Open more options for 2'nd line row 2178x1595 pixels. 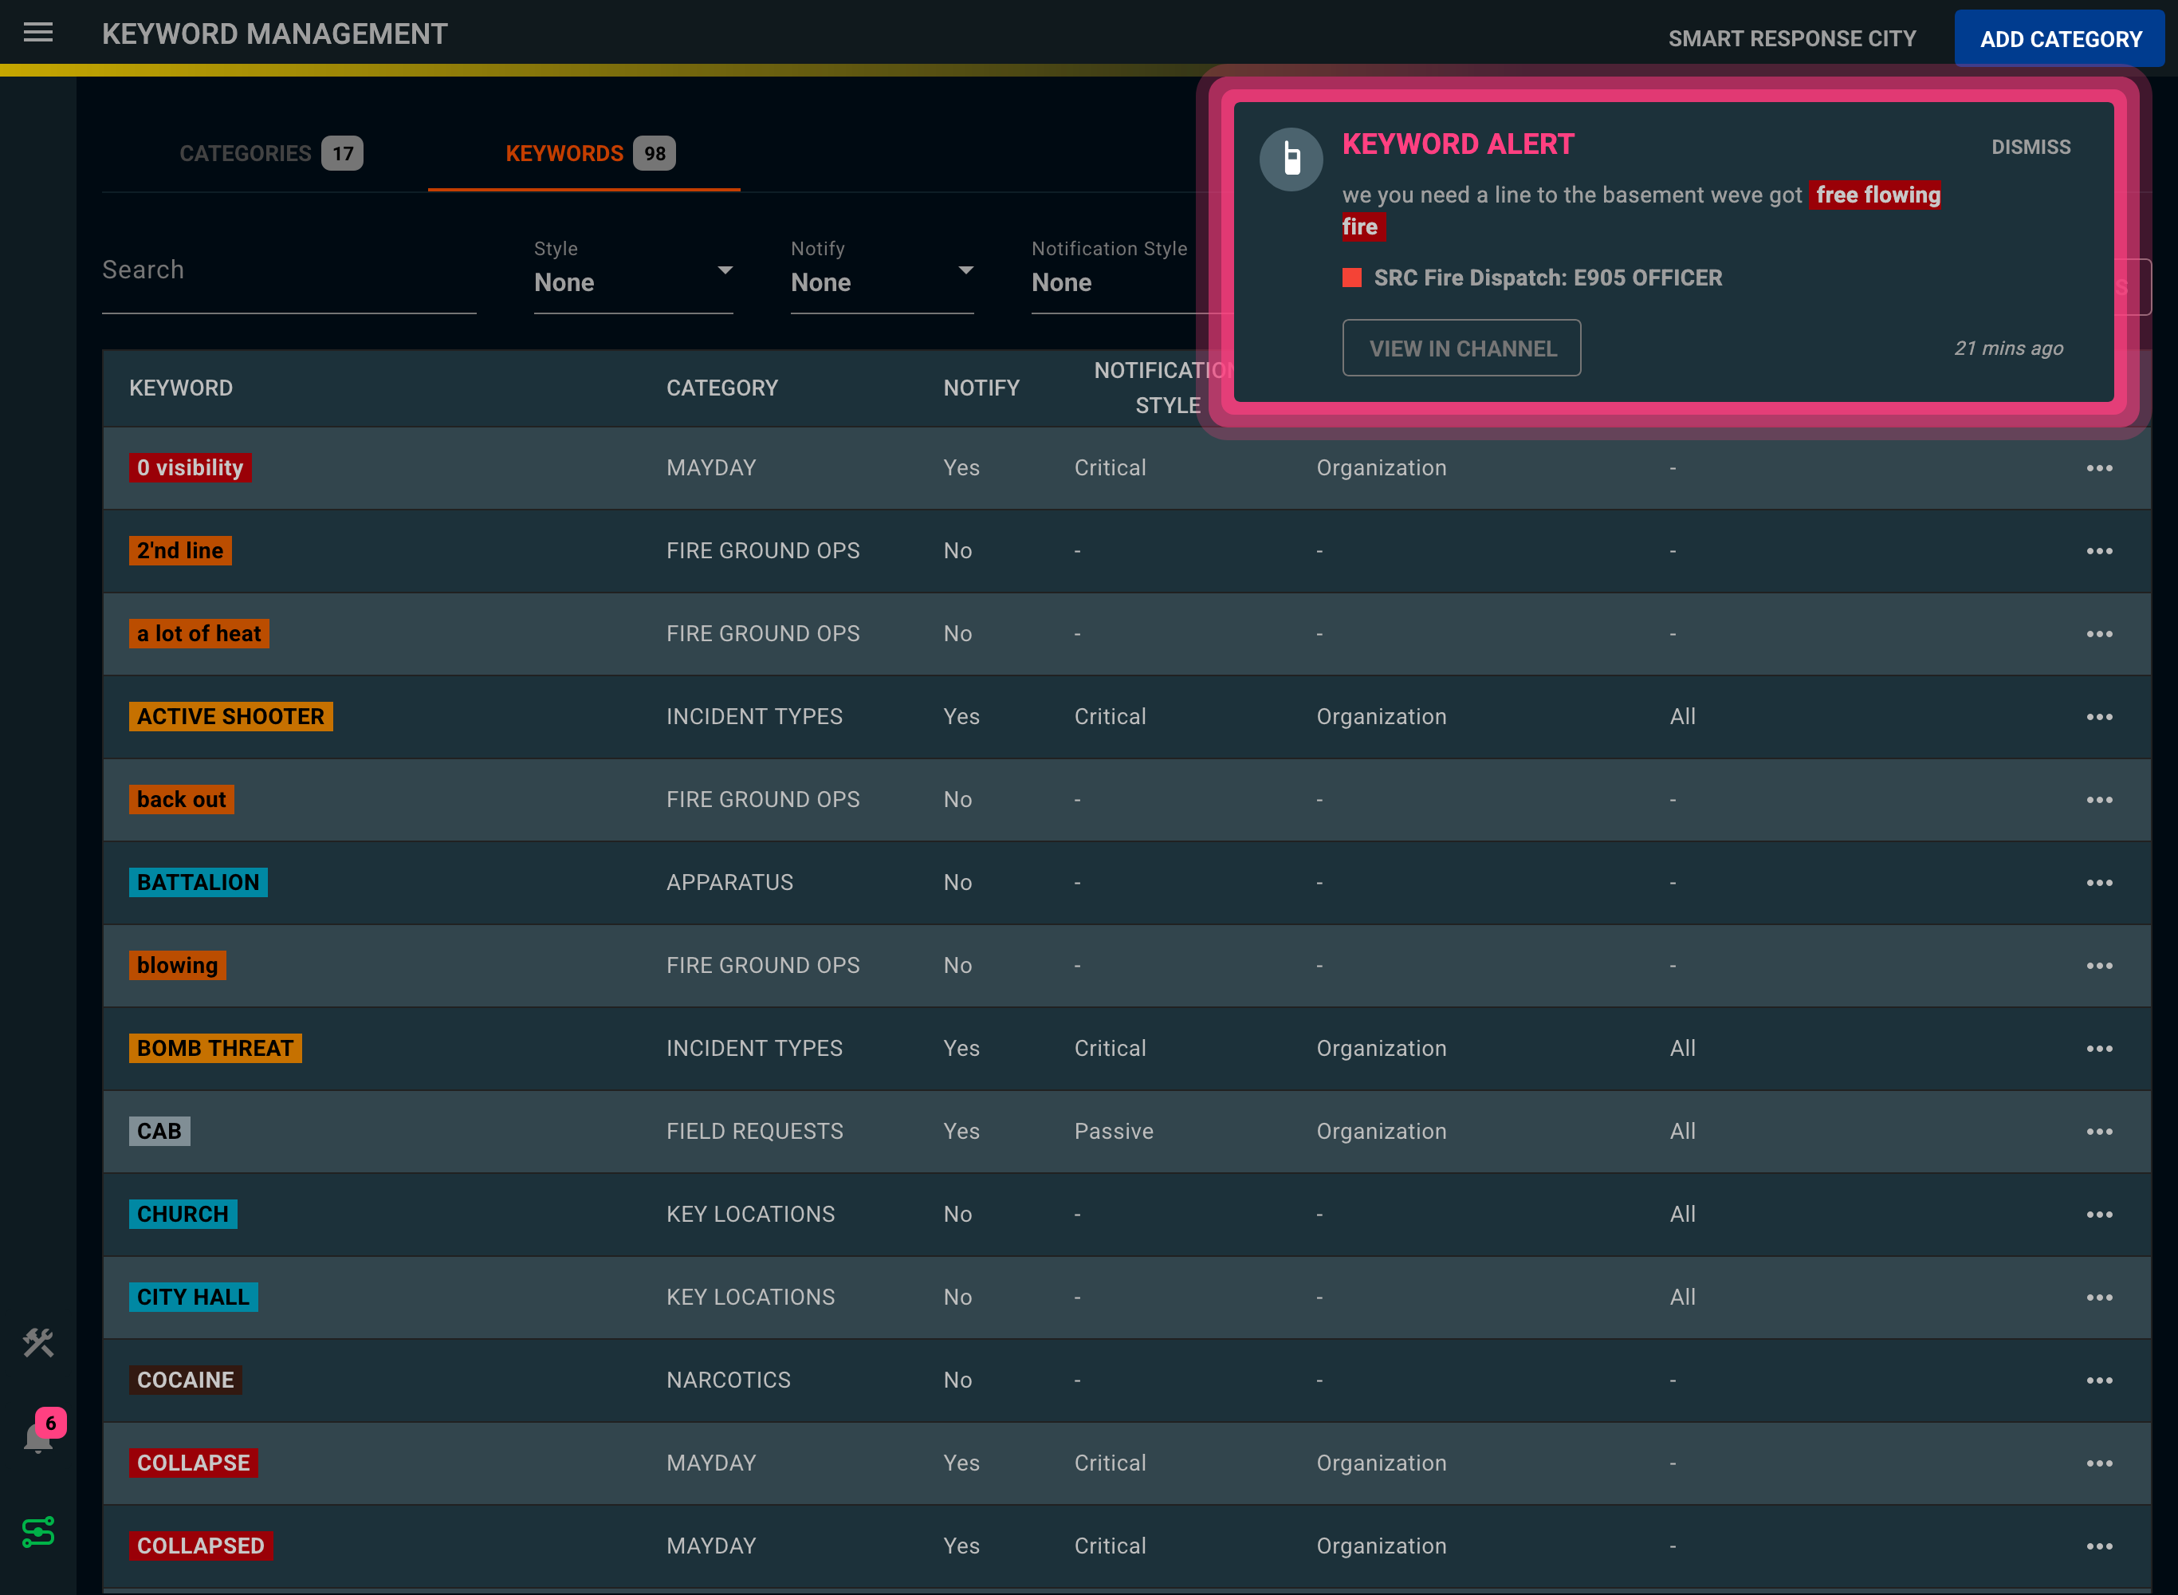pos(2099,551)
